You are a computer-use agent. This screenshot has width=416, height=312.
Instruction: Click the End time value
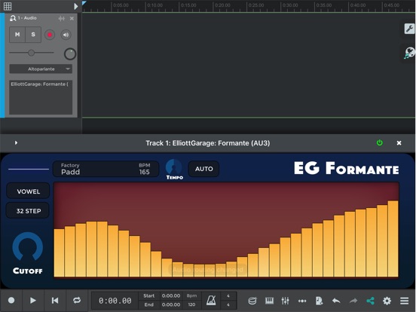tap(171, 304)
